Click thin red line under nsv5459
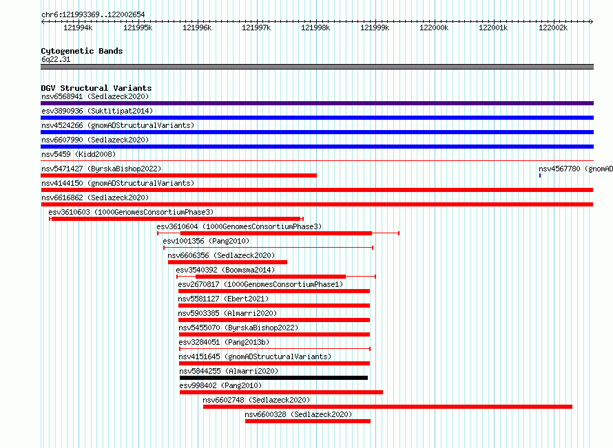The width and height of the screenshot is (613, 448). 317,160
